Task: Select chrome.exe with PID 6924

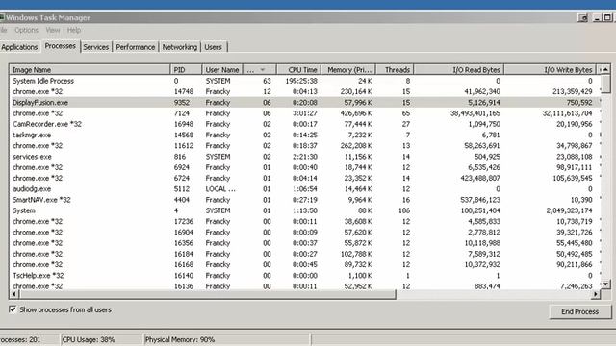Action: 305,167
